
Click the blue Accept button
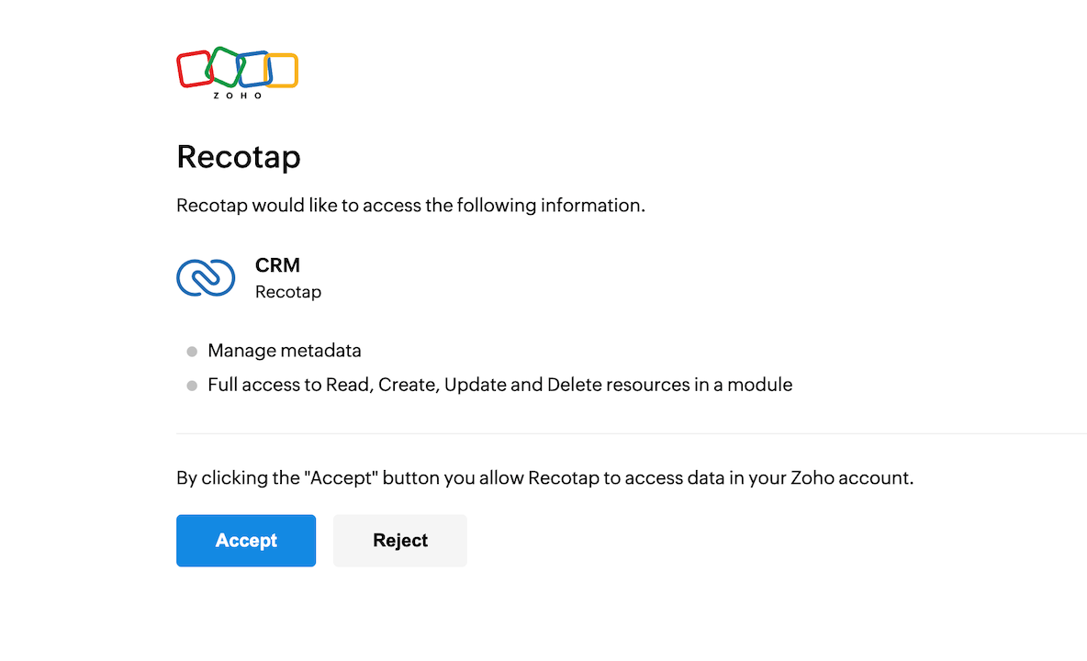(246, 541)
